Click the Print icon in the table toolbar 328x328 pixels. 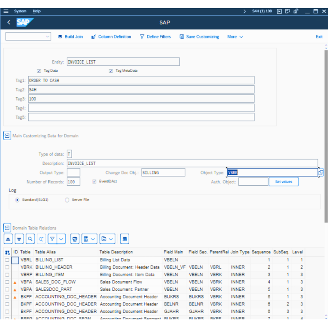click(74, 239)
